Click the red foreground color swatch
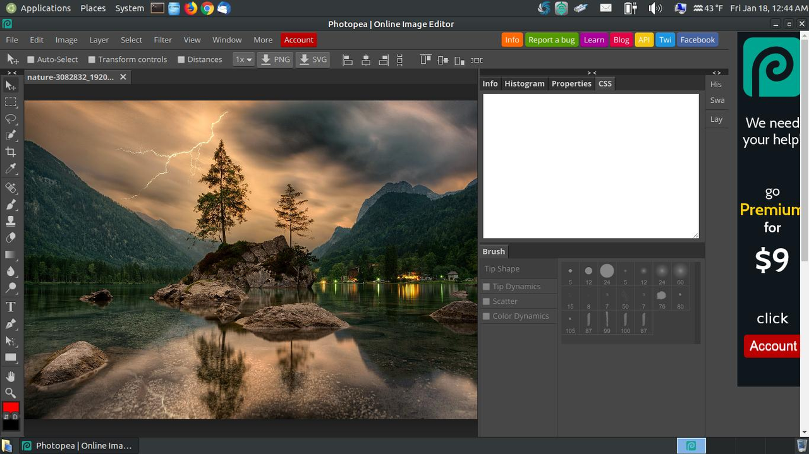This screenshot has width=809, height=454. [11, 407]
